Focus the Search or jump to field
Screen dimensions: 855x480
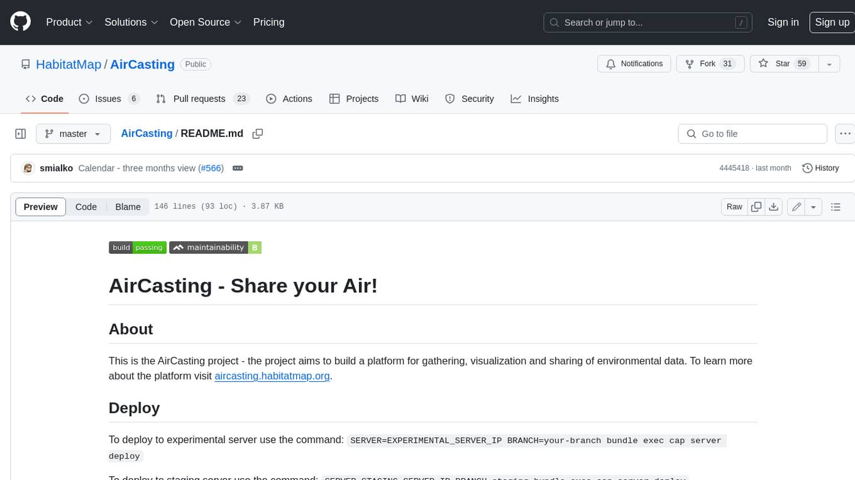pos(648,23)
